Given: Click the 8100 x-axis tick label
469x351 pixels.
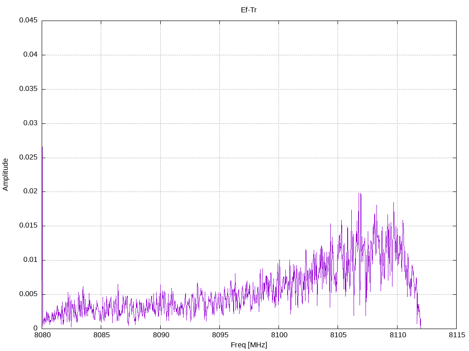Looking at the screenshot, I should click(278, 335).
